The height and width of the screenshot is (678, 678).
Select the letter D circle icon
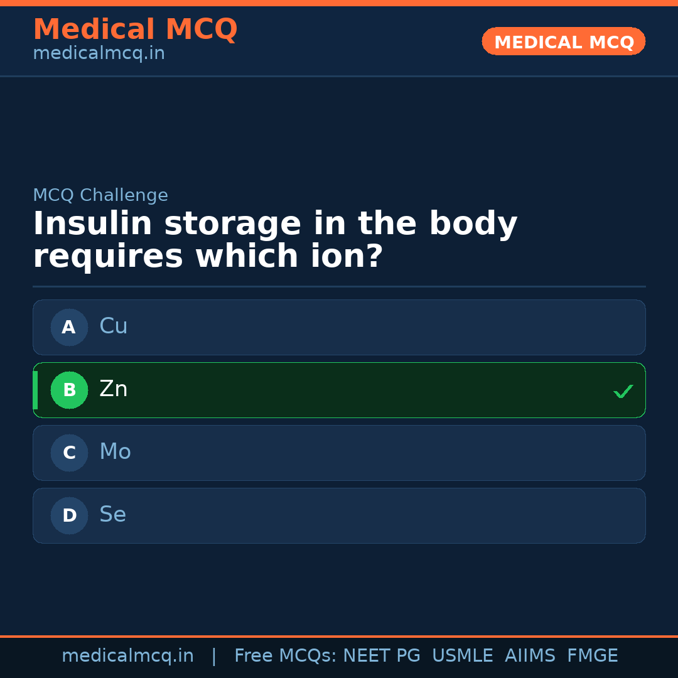69,515
